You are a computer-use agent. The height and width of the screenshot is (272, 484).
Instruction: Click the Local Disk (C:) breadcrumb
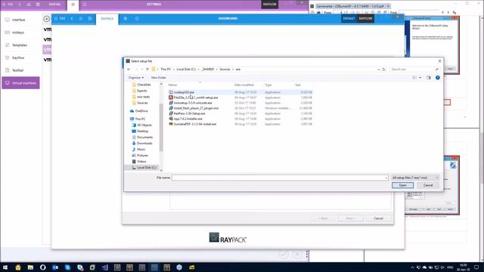point(186,70)
